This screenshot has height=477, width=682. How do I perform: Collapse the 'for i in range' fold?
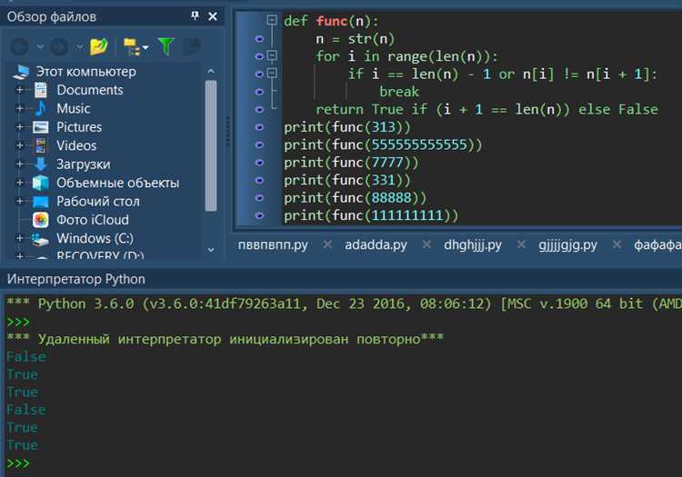[271, 56]
